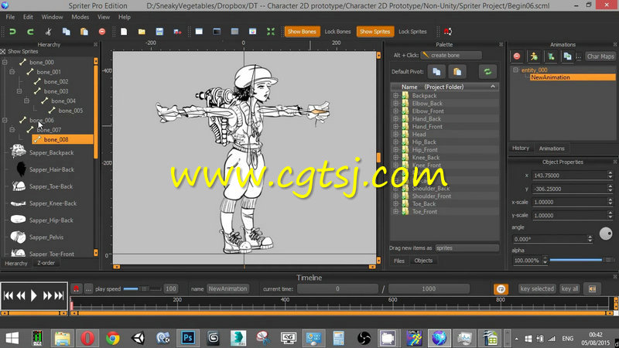
Task: Toggle the Lock Sprites option
Action: pyautogui.click(x=412, y=32)
